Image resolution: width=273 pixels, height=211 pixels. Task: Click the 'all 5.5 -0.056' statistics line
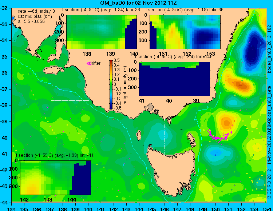coord(31,21)
